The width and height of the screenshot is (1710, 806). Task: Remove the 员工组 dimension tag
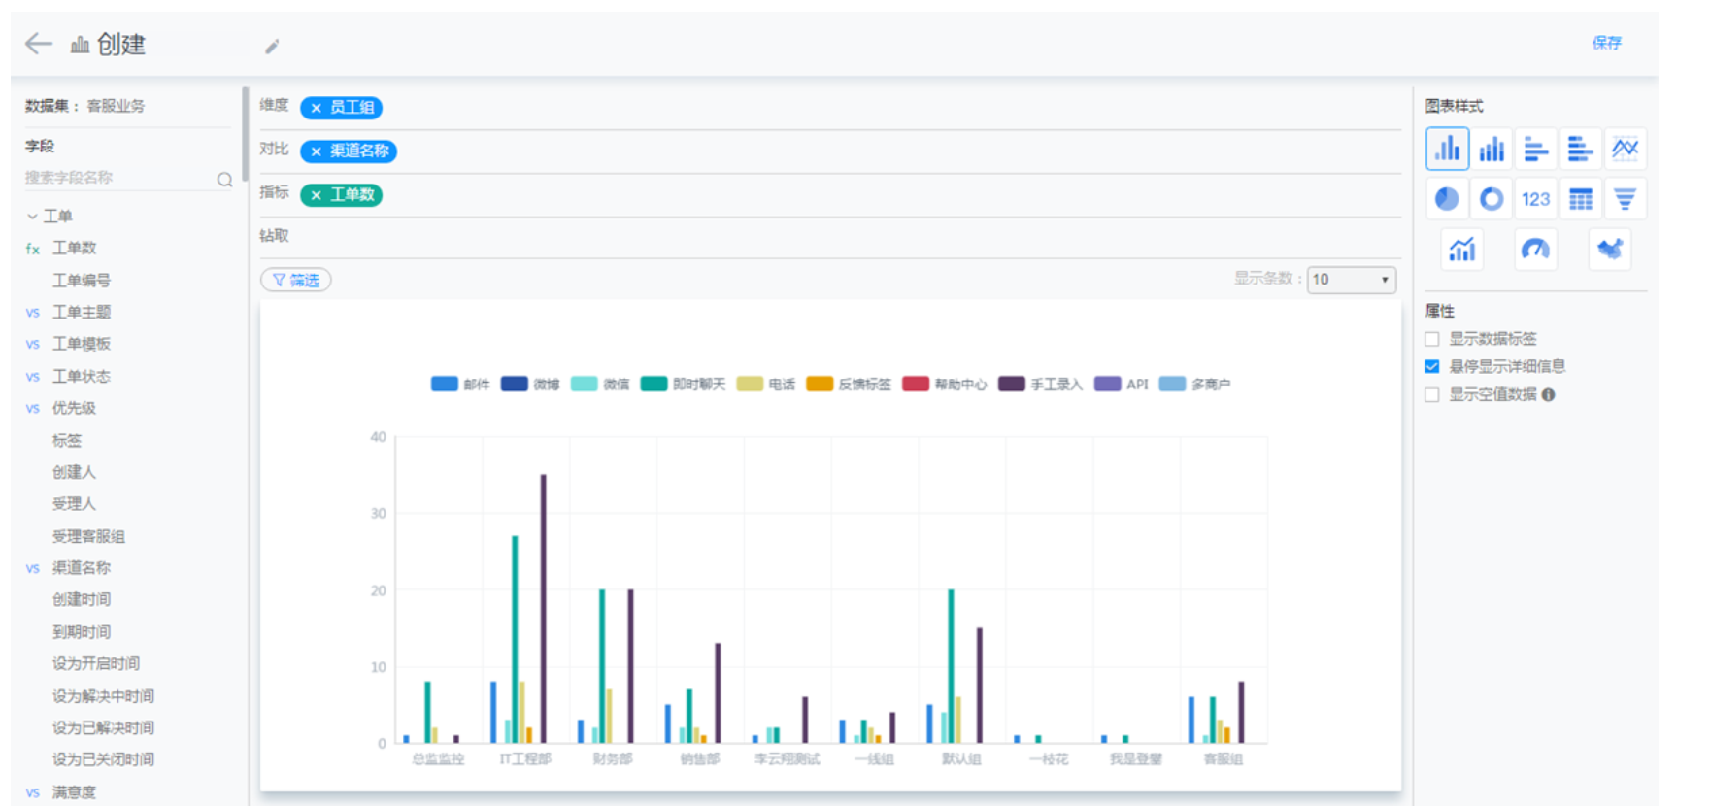click(316, 108)
